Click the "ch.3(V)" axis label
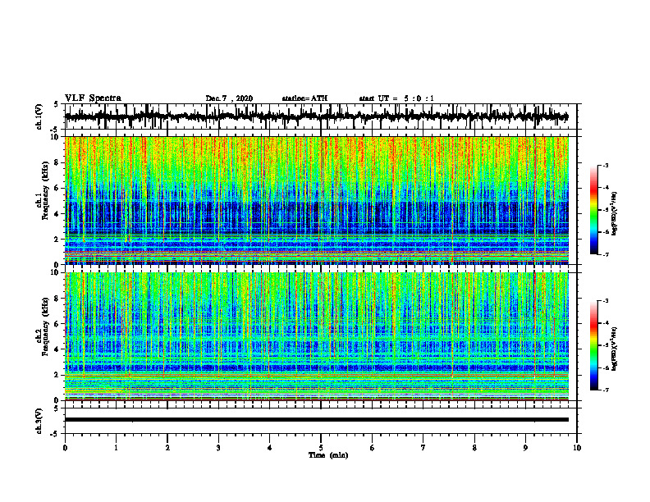This screenshot has height=502, width=650. [x=39, y=423]
